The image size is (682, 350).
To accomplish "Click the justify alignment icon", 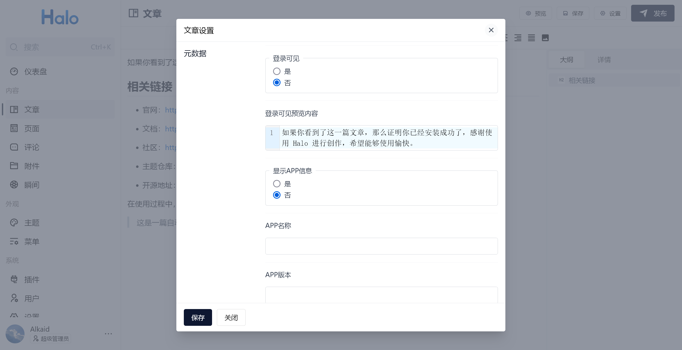I will tap(531, 38).
